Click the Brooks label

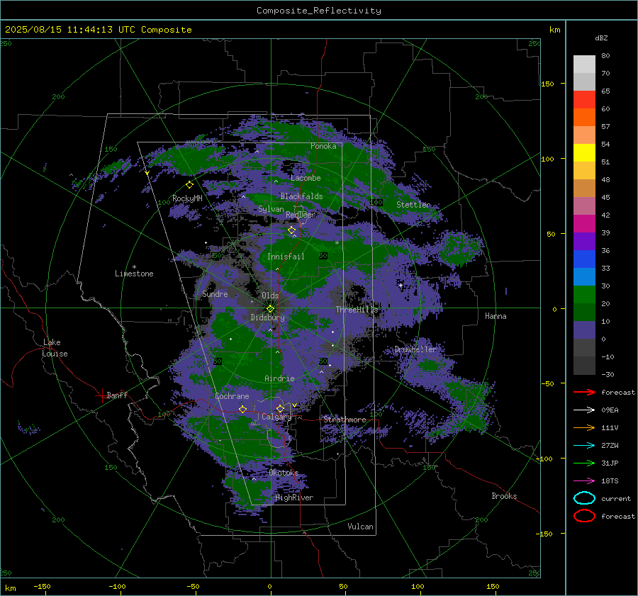pyautogui.click(x=504, y=496)
